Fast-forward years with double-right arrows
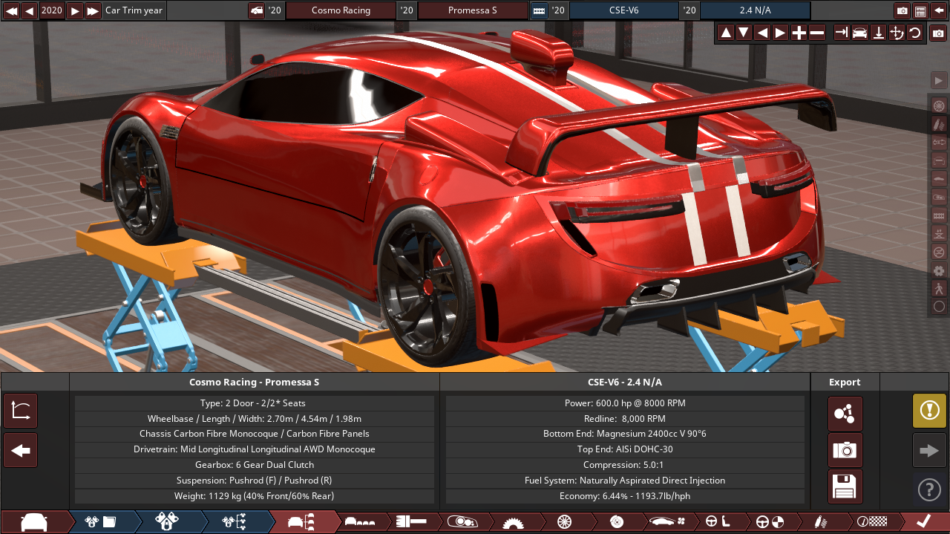The image size is (950, 534). [x=93, y=10]
